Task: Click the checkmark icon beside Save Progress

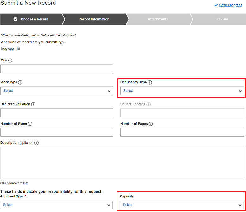Action: point(216,5)
